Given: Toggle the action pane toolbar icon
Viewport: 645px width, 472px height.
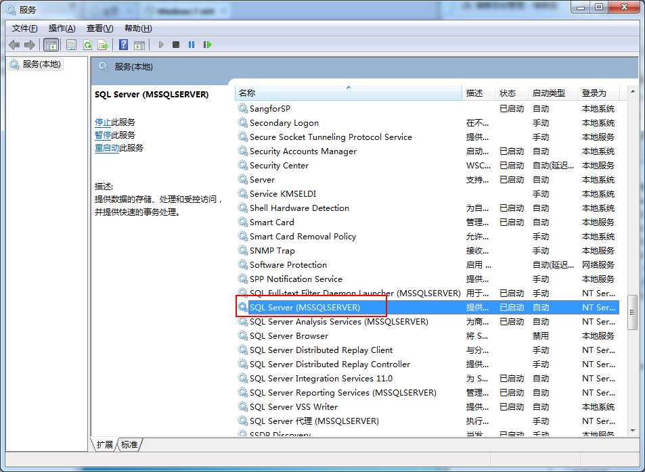Looking at the screenshot, I should tap(139, 45).
